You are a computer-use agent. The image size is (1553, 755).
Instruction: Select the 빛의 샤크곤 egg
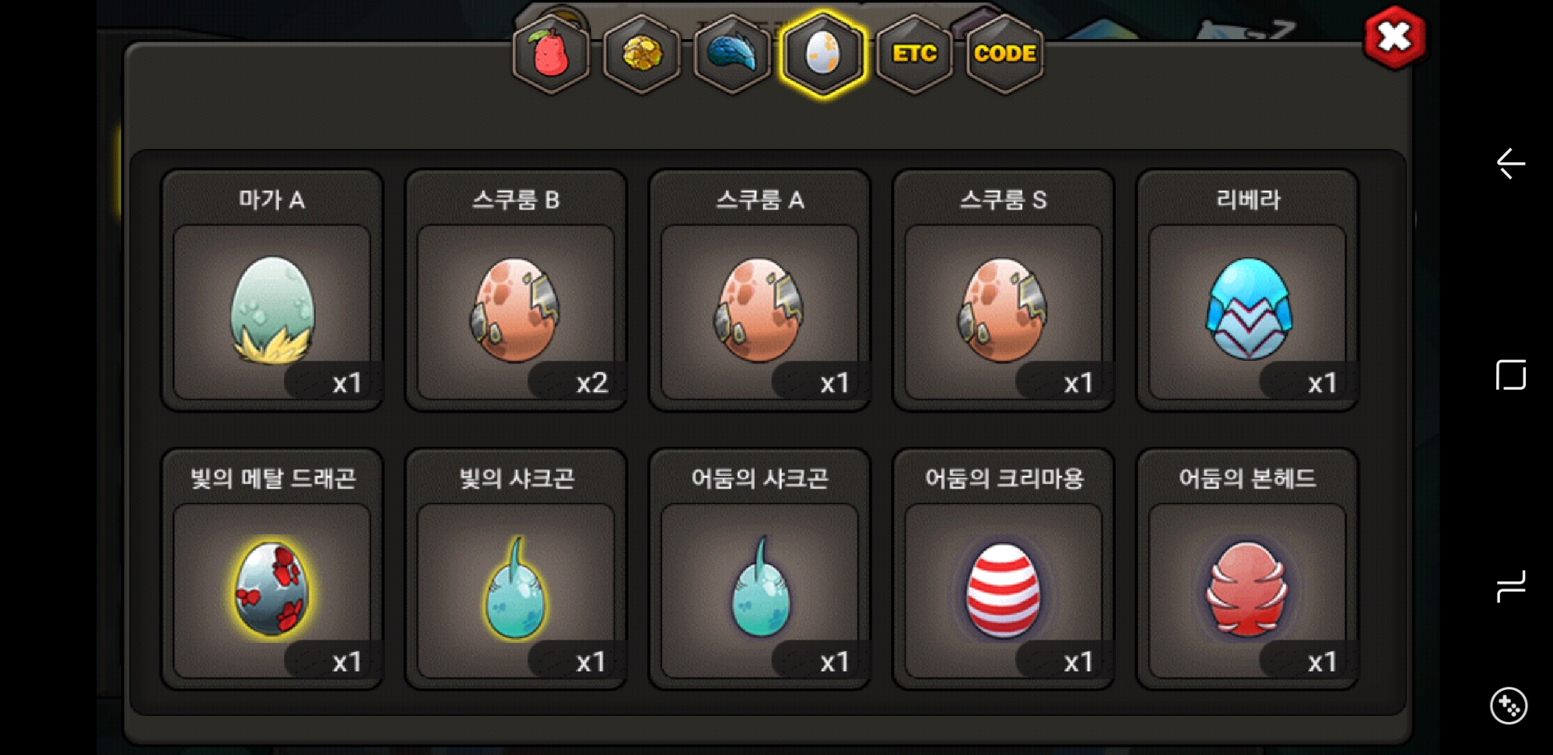tap(516, 569)
